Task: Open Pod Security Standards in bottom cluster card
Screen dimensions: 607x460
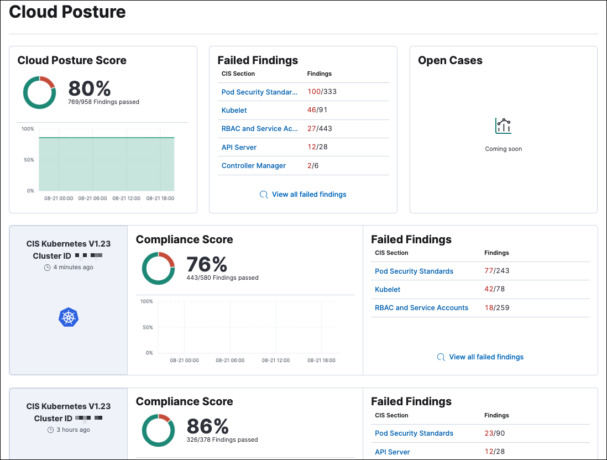Action: click(x=414, y=433)
